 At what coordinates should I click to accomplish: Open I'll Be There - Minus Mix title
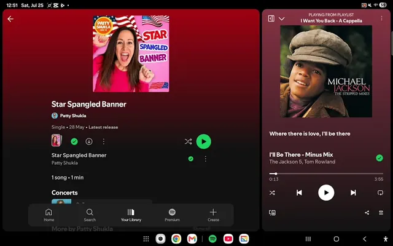[301, 154]
